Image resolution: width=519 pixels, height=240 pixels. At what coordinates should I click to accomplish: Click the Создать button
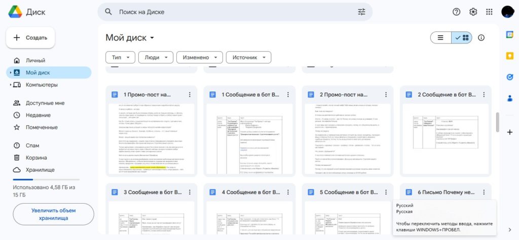pos(30,37)
